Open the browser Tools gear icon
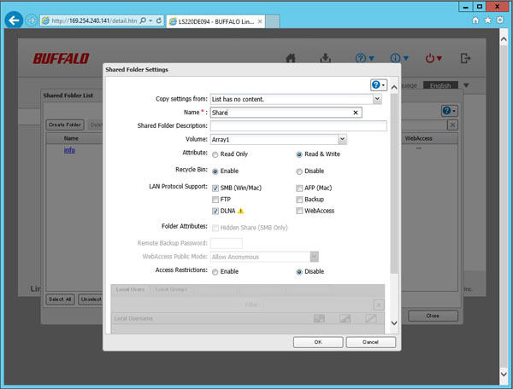This screenshot has width=513, height=389. (500, 20)
